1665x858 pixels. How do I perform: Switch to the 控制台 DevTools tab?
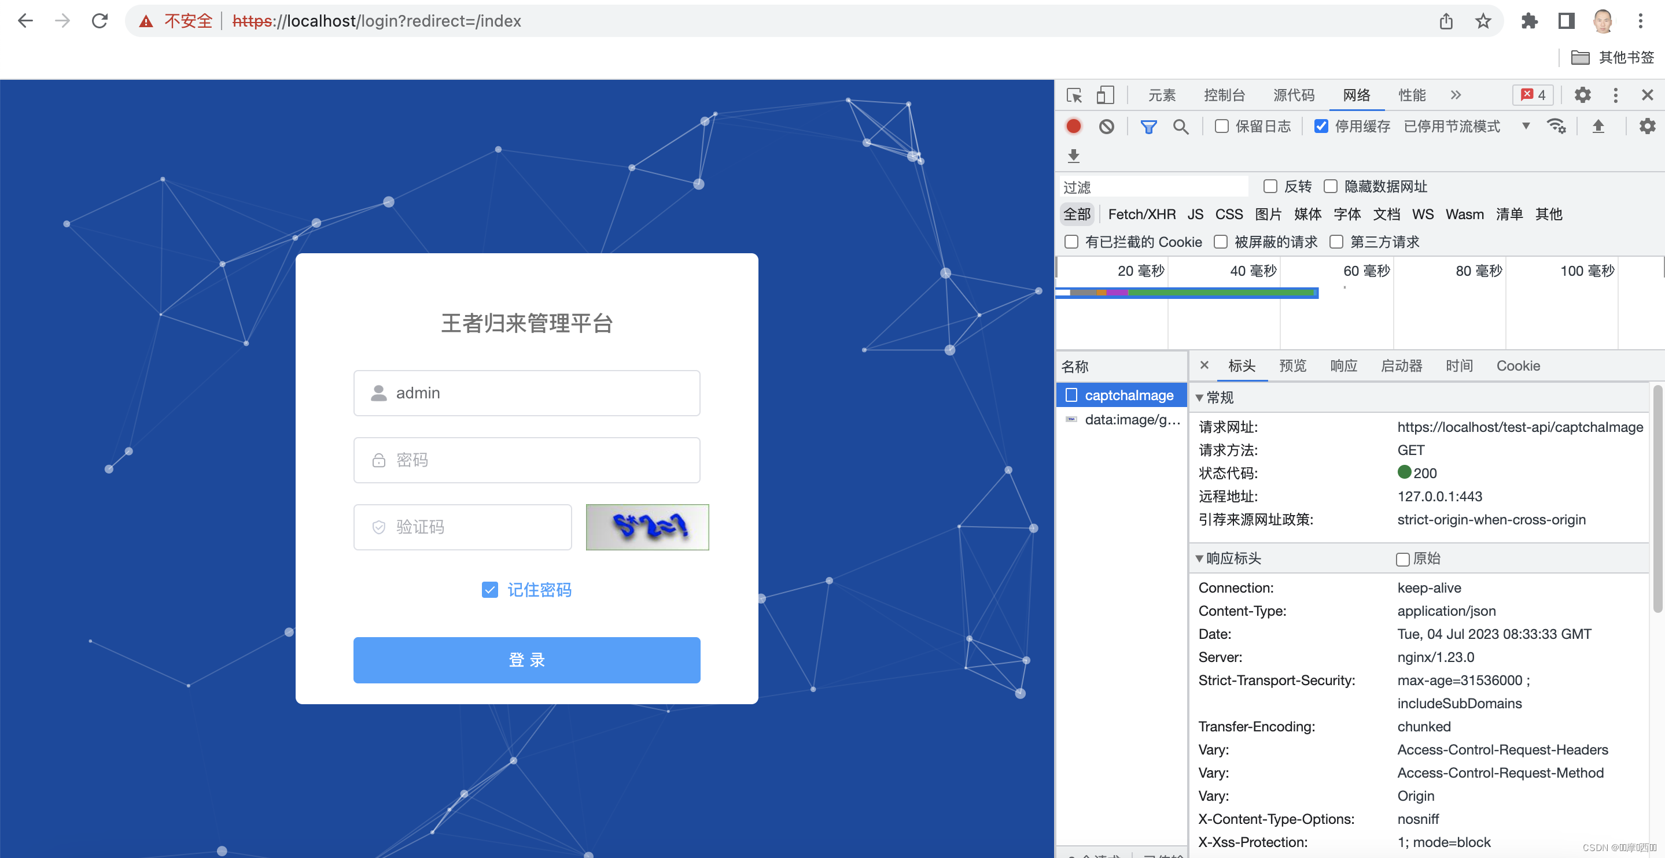(x=1224, y=95)
